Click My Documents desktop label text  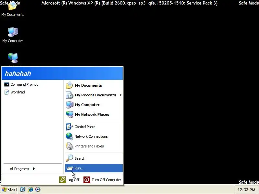[x=13, y=15]
